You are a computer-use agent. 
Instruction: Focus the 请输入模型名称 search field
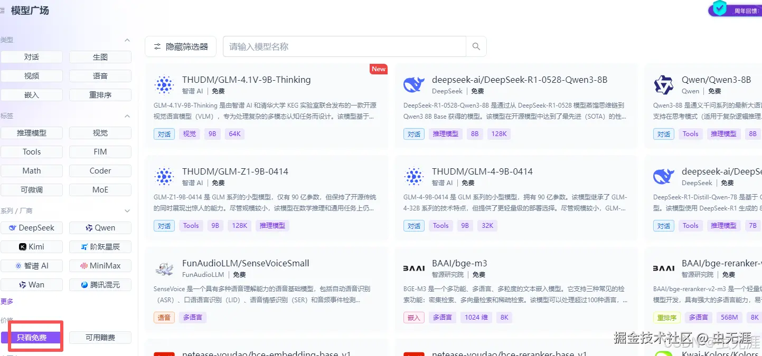coord(344,46)
